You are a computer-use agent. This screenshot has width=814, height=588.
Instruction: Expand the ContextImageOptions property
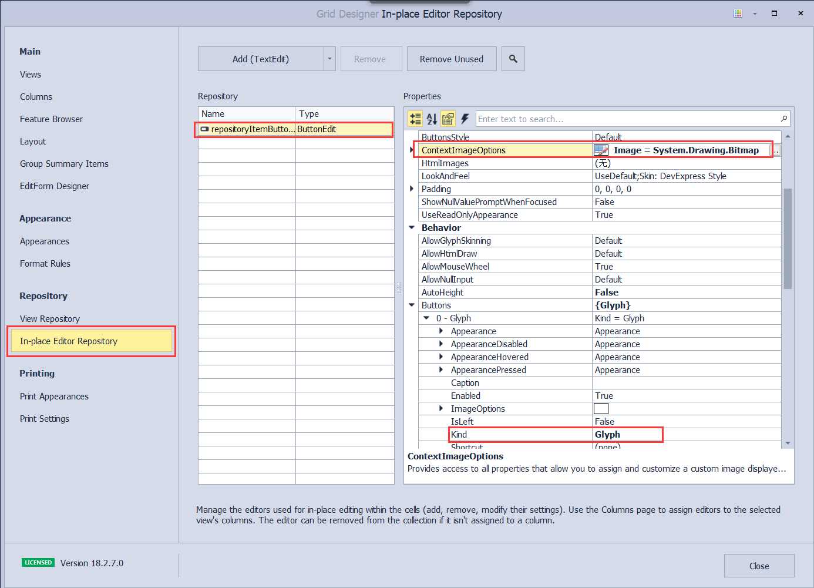point(412,150)
